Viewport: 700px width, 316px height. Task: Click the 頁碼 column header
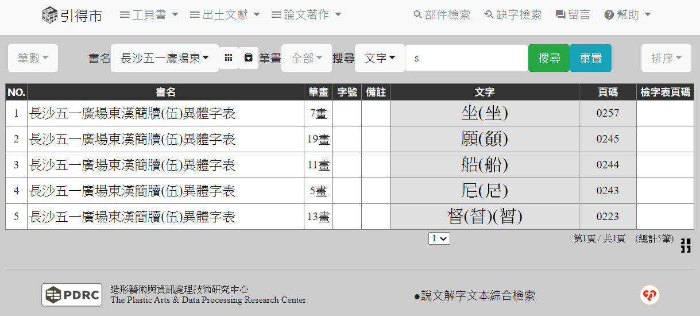[x=608, y=92]
